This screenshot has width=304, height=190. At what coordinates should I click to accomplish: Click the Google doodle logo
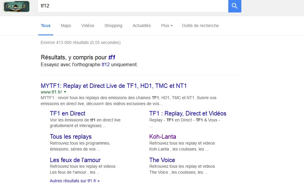click(x=17, y=6)
